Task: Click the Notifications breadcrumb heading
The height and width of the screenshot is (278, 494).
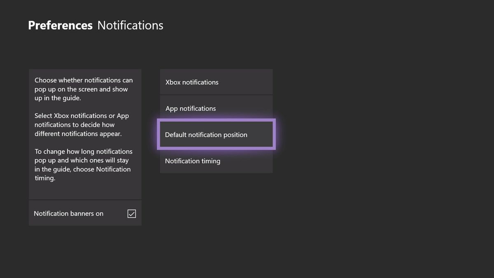Action: click(130, 25)
